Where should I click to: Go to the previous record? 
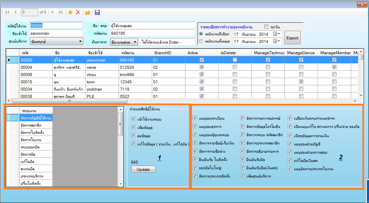tap(15, 12)
